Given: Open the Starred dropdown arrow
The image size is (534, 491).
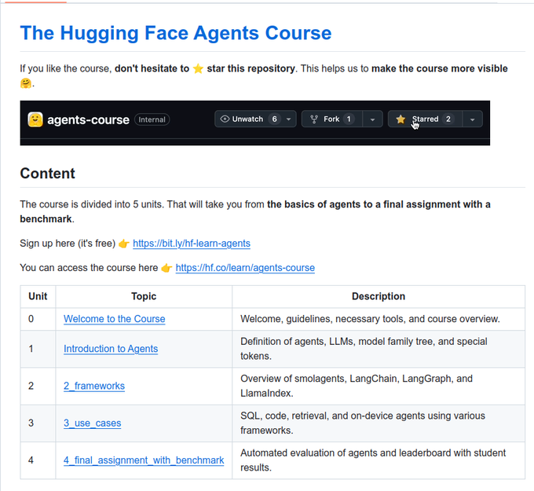Looking at the screenshot, I should coord(473,119).
